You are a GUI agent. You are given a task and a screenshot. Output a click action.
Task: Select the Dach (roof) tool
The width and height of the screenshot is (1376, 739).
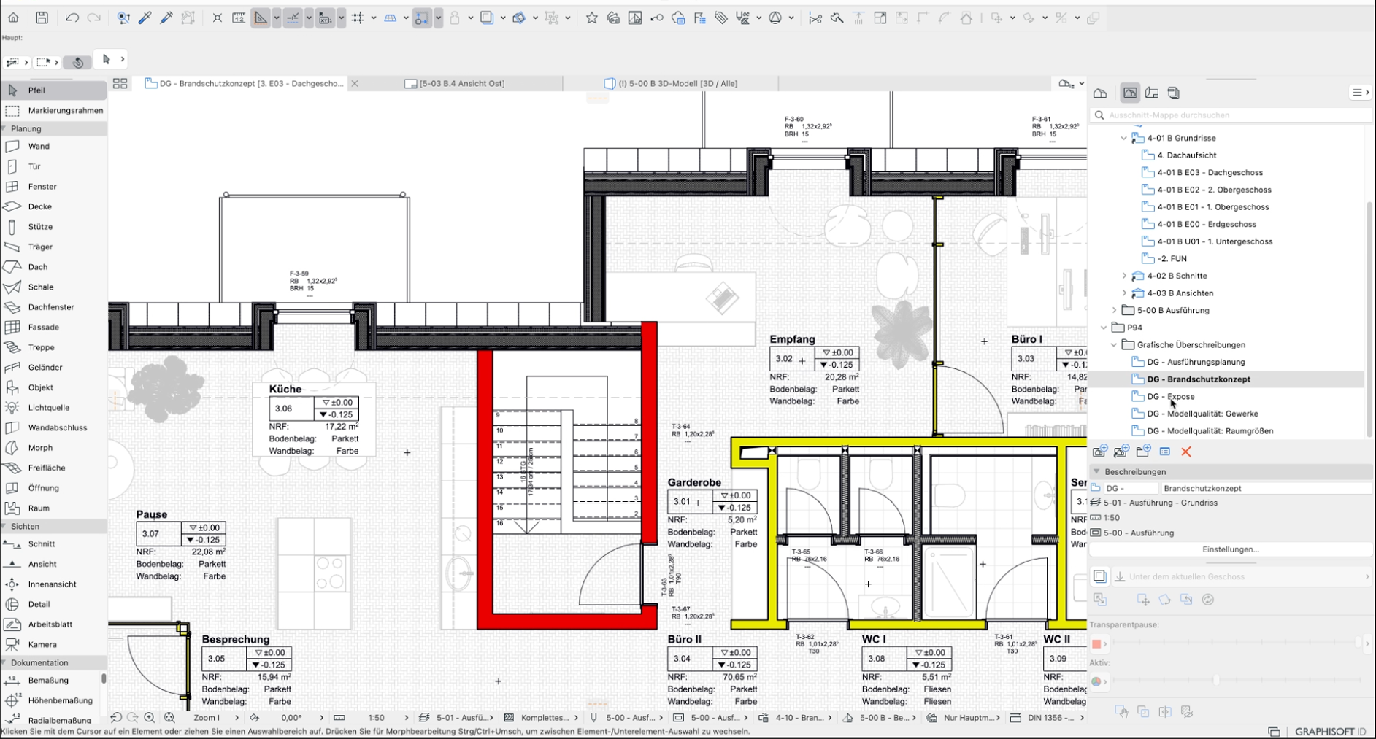click(x=53, y=267)
